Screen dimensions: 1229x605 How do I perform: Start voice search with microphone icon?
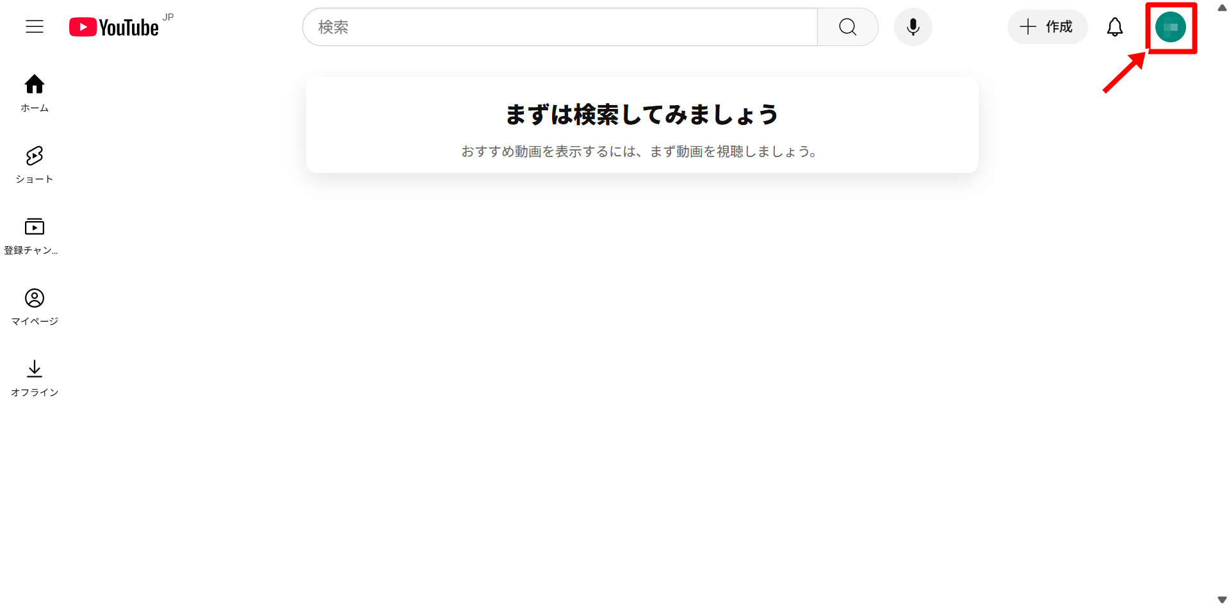click(x=913, y=27)
